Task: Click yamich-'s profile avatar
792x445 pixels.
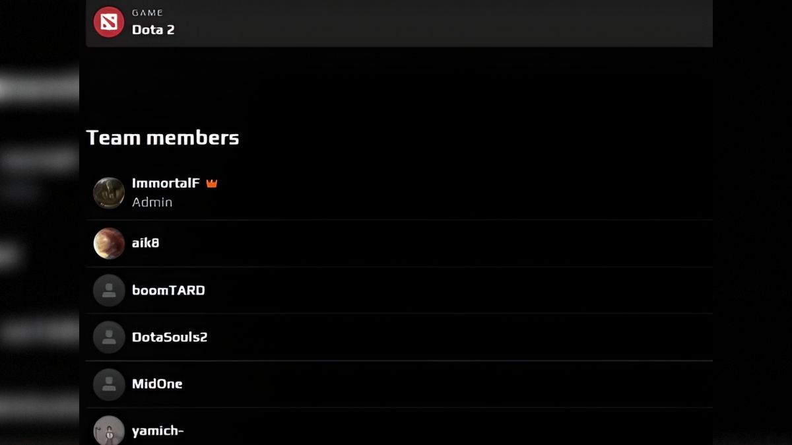Action: 109,430
